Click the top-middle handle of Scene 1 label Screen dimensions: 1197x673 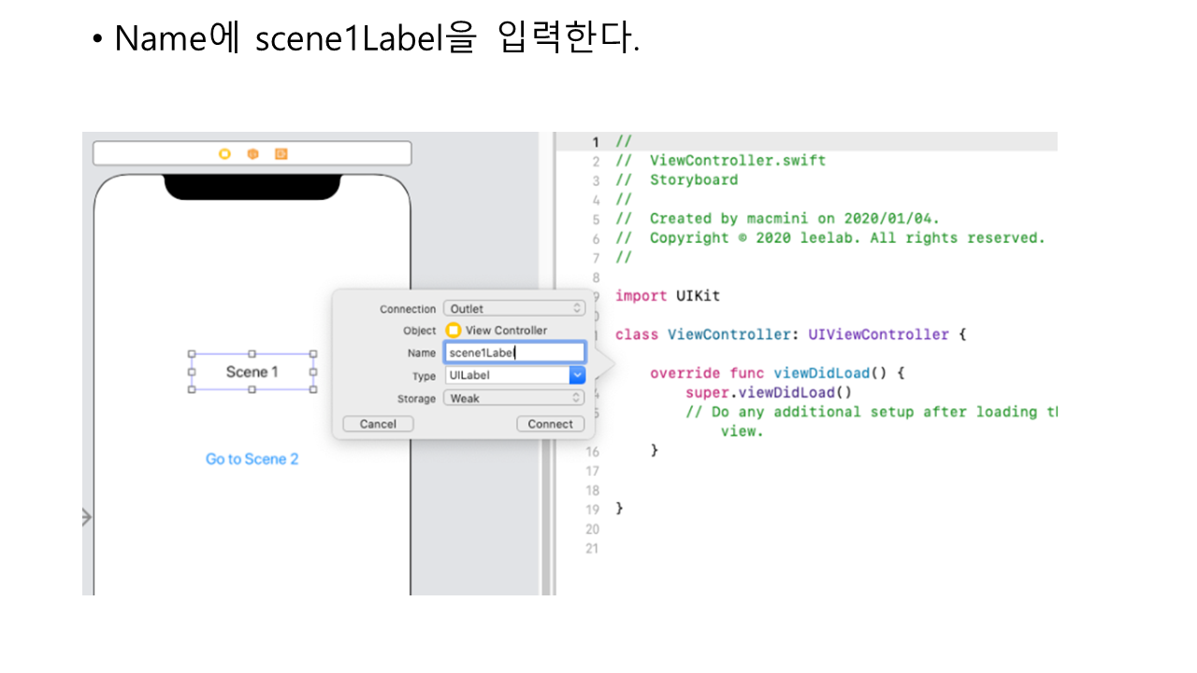coord(252,354)
